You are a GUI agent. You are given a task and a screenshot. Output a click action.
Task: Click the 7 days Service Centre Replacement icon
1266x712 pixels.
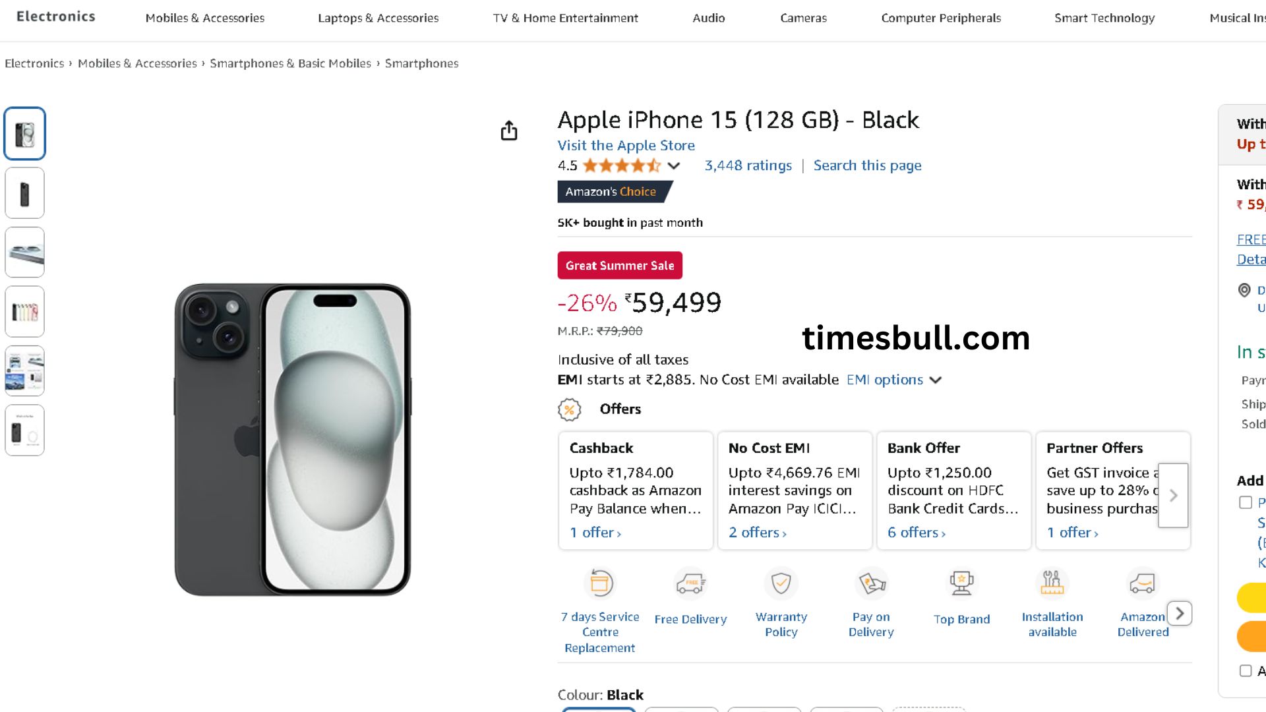click(601, 583)
